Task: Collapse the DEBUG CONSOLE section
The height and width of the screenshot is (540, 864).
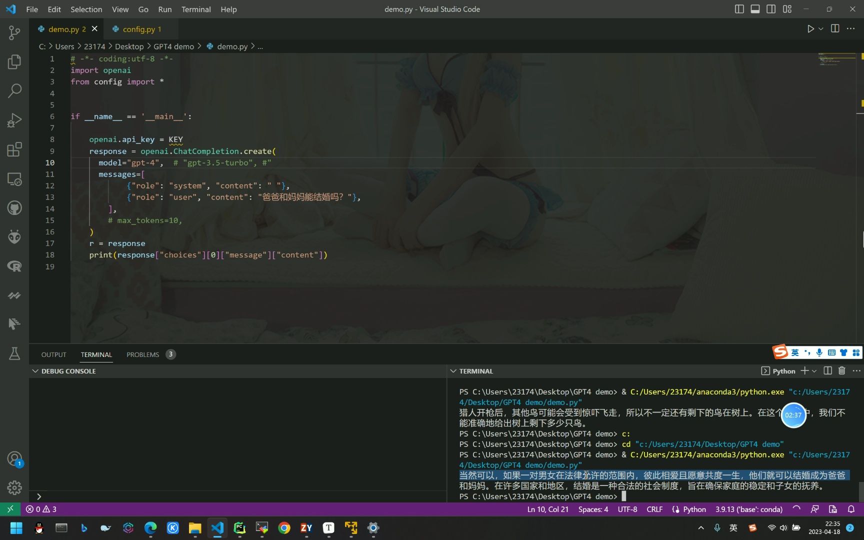Action: (35, 371)
